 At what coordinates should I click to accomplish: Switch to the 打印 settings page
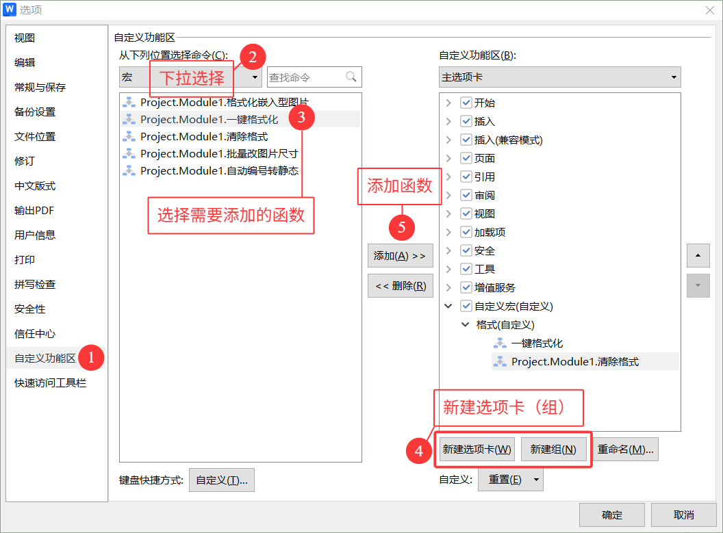pyautogui.click(x=24, y=259)
